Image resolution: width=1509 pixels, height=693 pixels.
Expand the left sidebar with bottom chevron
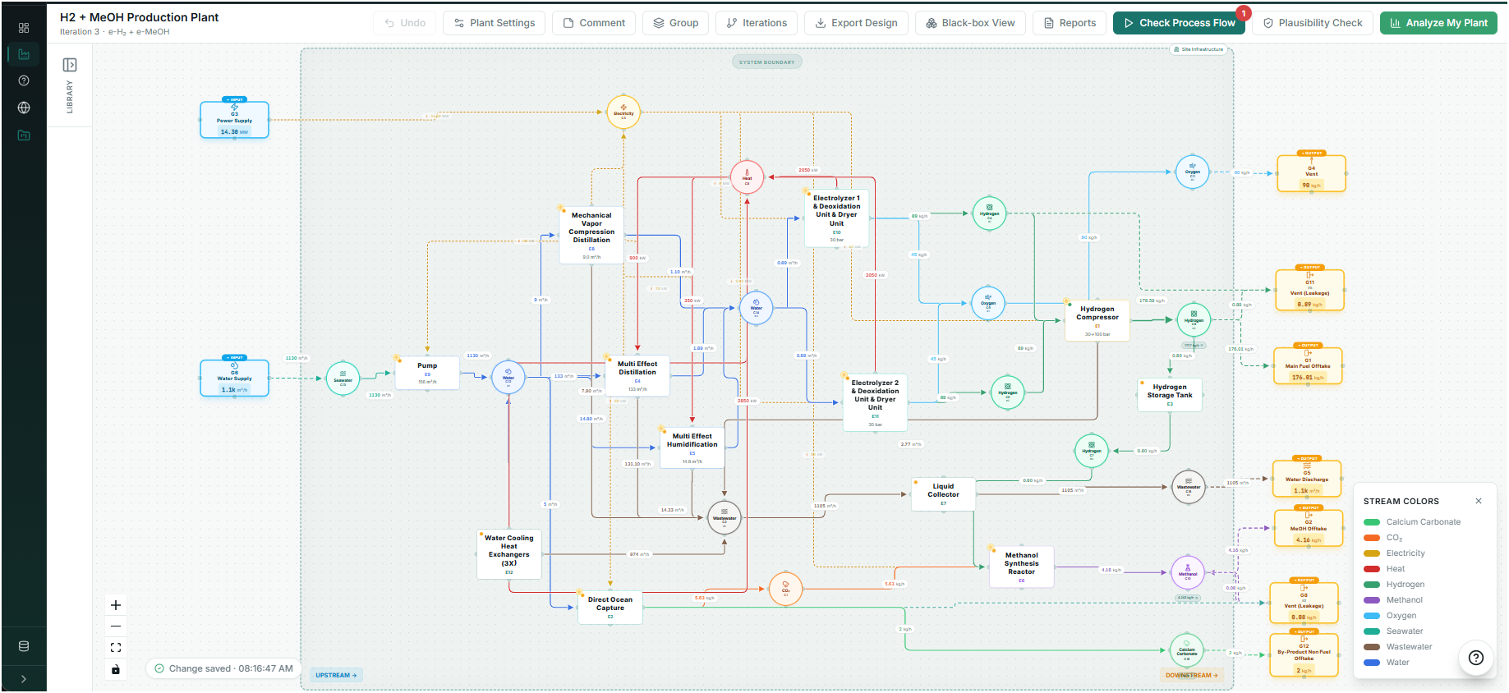coord(24,679)
